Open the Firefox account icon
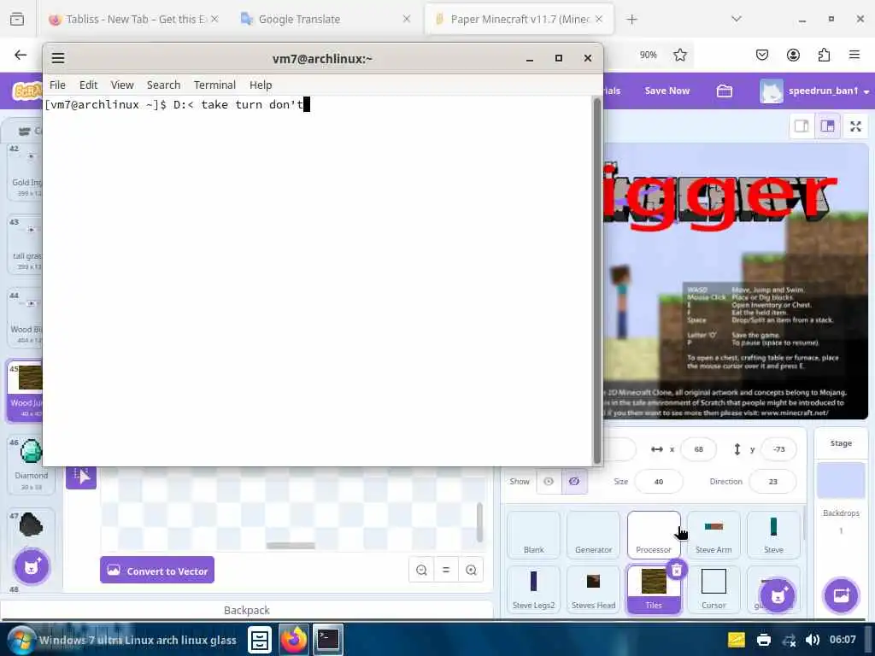This screenshot has width=875, height=656. 793,55
